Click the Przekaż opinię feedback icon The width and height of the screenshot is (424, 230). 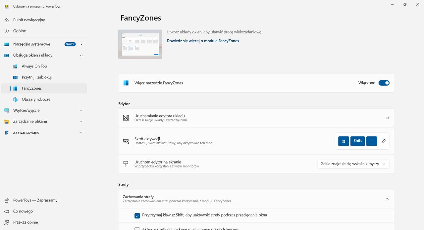(x=7, y=222)
